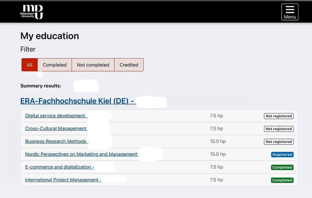Click the blue Registered status badge
312x198 pixels.
[x=282, y=155]
